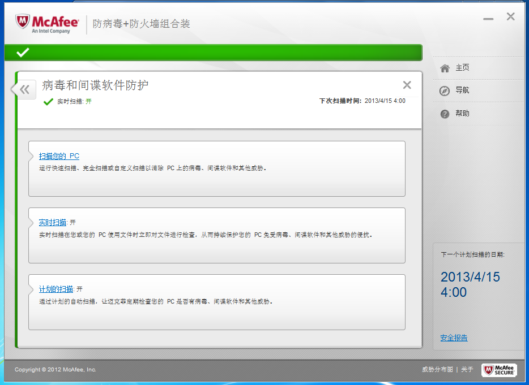Open the 安全报告 link
Viewport: 529px width, 385px height.
tap(454, 338)
